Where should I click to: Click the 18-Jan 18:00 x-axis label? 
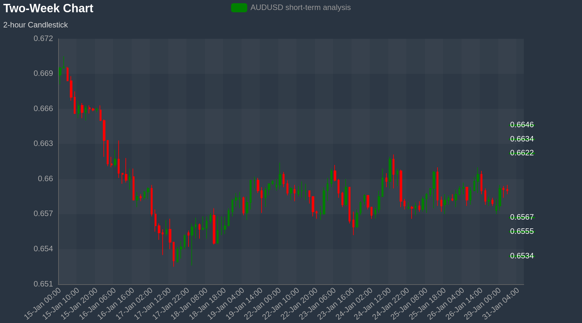208,304
